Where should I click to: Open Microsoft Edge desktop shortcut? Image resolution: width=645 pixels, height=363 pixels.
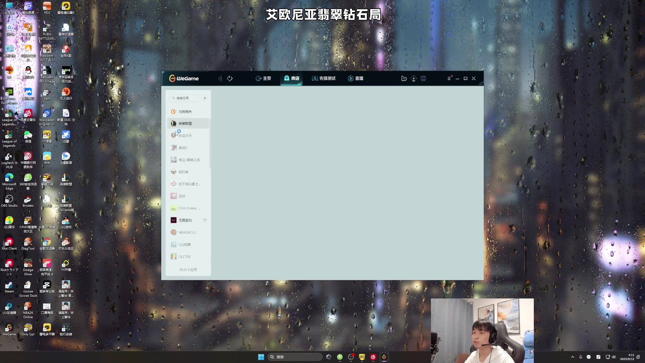(9, 182)
